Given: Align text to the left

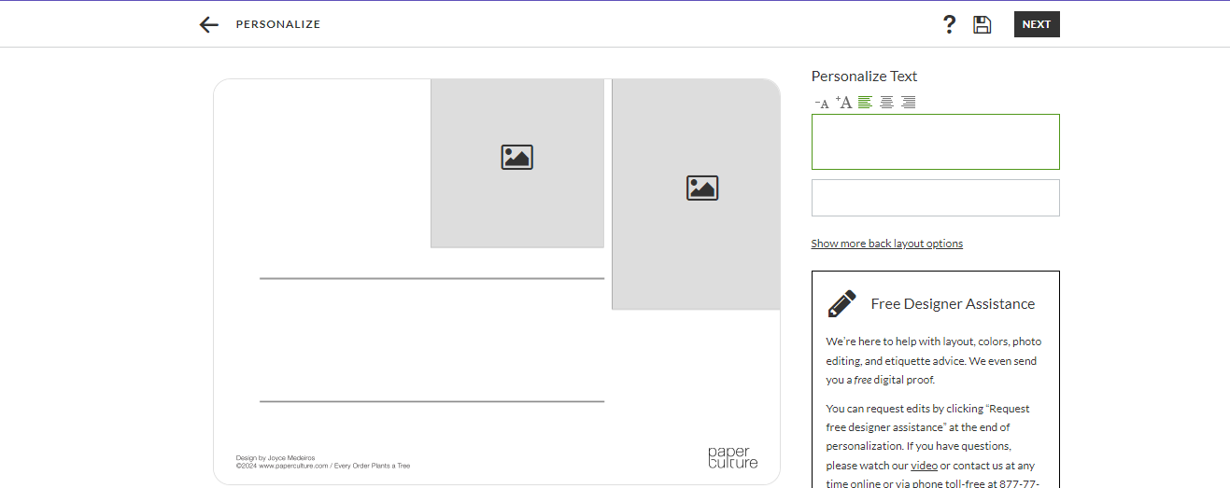Looking at the screenshot, I should (x=865, y=103).
